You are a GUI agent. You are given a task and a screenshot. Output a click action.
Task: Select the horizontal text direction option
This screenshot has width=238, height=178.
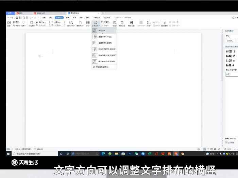click(104, 31)
